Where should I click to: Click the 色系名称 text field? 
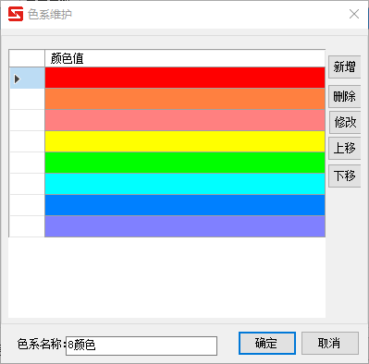[141, 346]
